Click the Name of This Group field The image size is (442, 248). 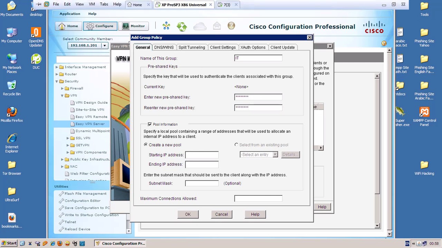click(258, 58)
